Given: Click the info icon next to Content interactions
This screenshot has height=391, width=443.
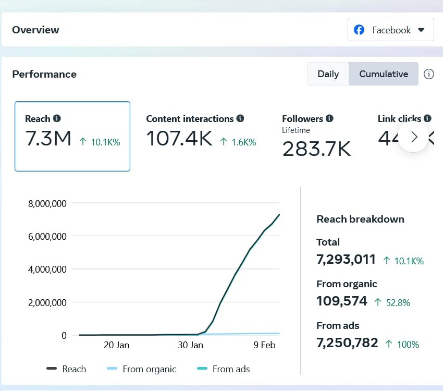Looking at the screenshot, I should point(240,118).
